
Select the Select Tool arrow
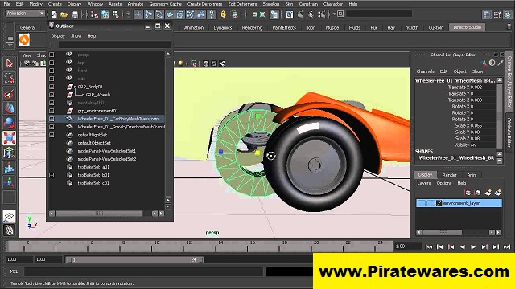(x=9, y=63)
